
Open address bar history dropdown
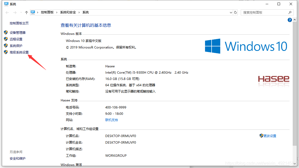[231, 13]
